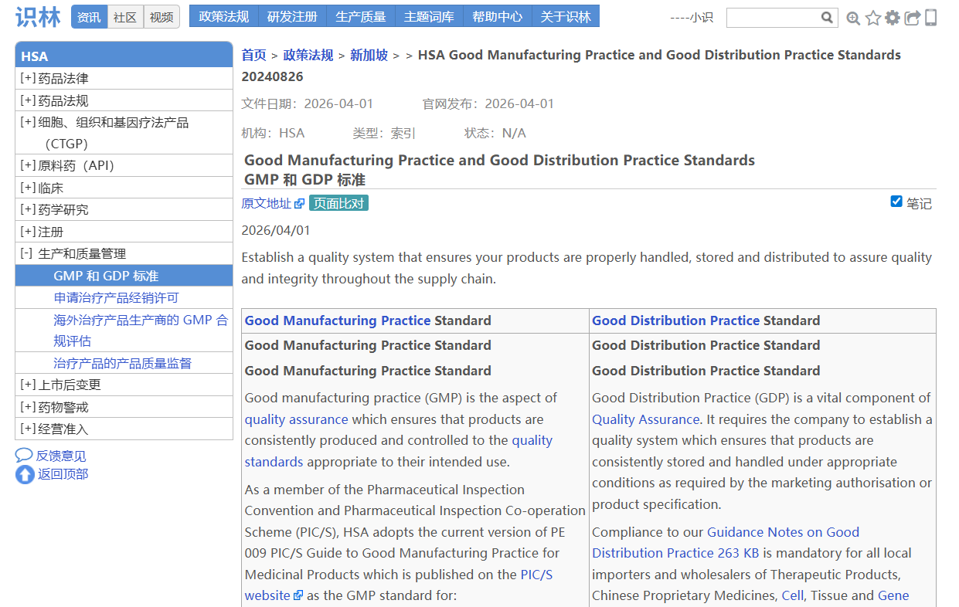Click into the top search input field

click(x=772, y=18)
